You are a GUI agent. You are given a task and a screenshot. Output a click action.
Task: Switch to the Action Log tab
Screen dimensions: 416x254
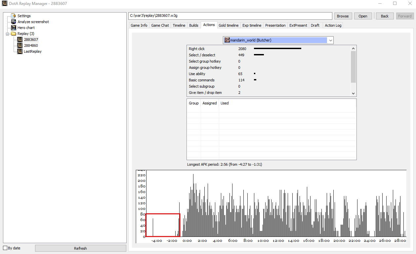pos(333,25)
